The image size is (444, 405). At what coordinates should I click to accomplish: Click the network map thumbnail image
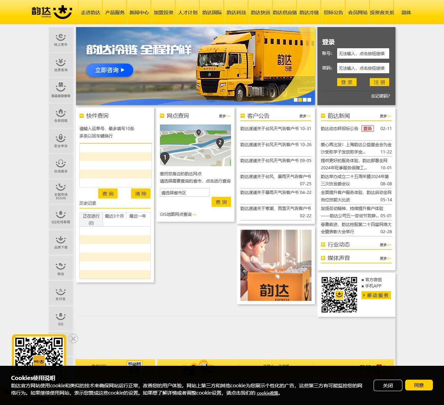coord(195,145)
